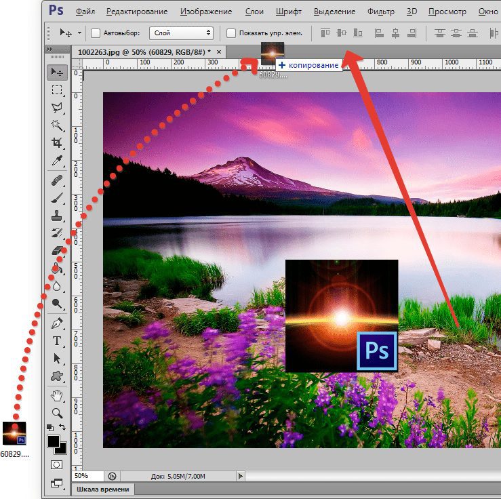This screenshot has height=499, width=501.
Task: Click the foreground color swatch
Action: 54,441
